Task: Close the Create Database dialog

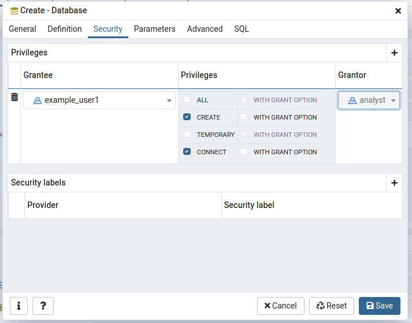Action: [x=398, y=10]
